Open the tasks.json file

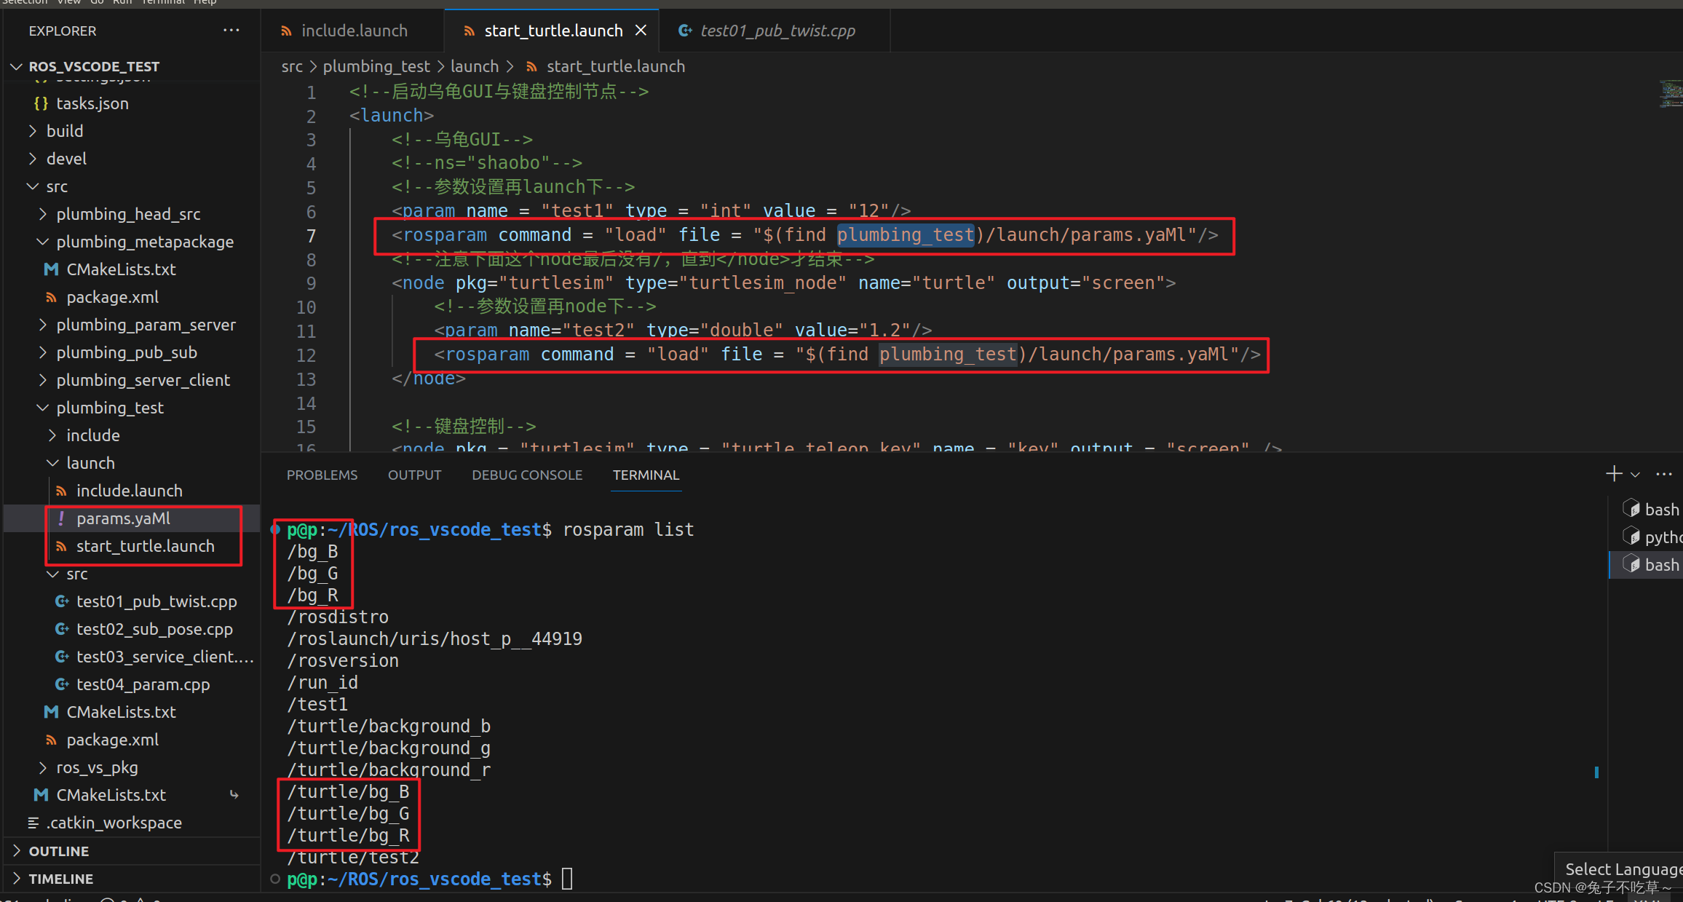point(92,103)
